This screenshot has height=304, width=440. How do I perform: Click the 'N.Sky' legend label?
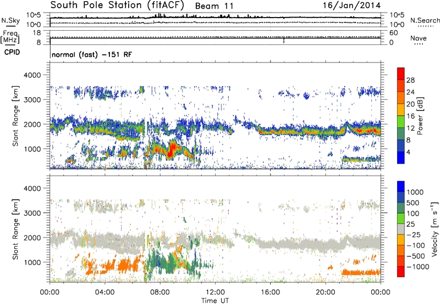click(x=10, y=20)
